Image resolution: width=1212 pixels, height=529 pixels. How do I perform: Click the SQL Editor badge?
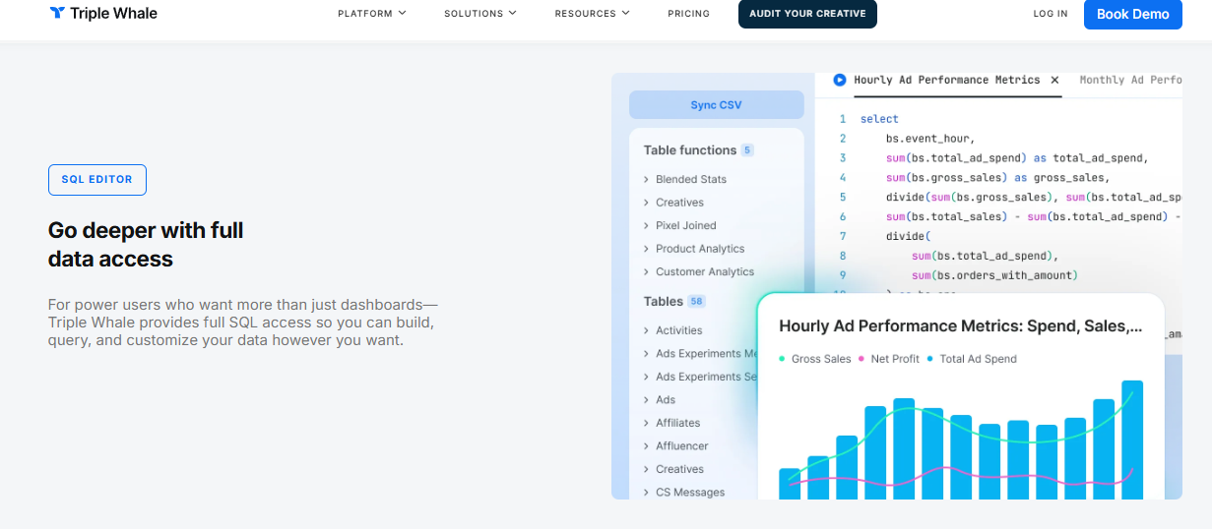97,180
